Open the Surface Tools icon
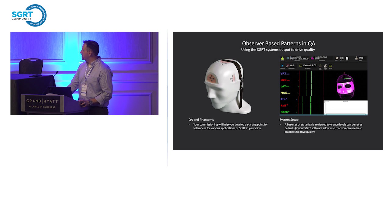The image size is (390, 219). (x=325, y=66)
